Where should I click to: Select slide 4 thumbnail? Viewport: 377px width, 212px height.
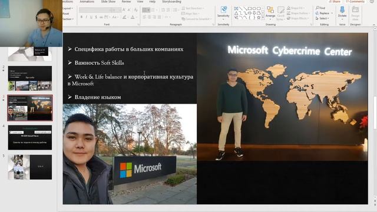pos(30,137)
